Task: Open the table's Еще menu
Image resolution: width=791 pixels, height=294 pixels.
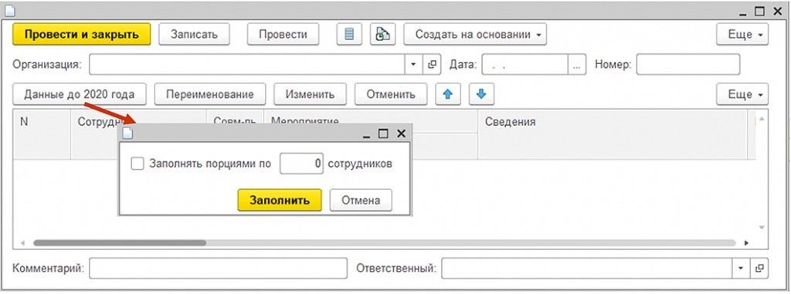Action: click(x=742, y=94)
